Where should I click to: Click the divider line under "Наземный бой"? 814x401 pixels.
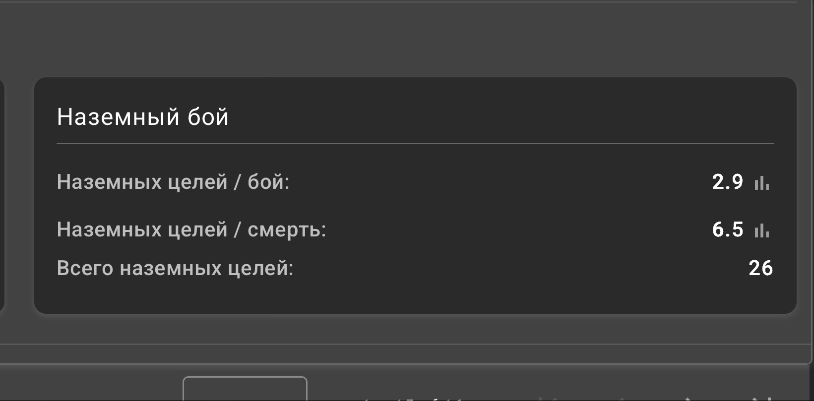[415, 143]
